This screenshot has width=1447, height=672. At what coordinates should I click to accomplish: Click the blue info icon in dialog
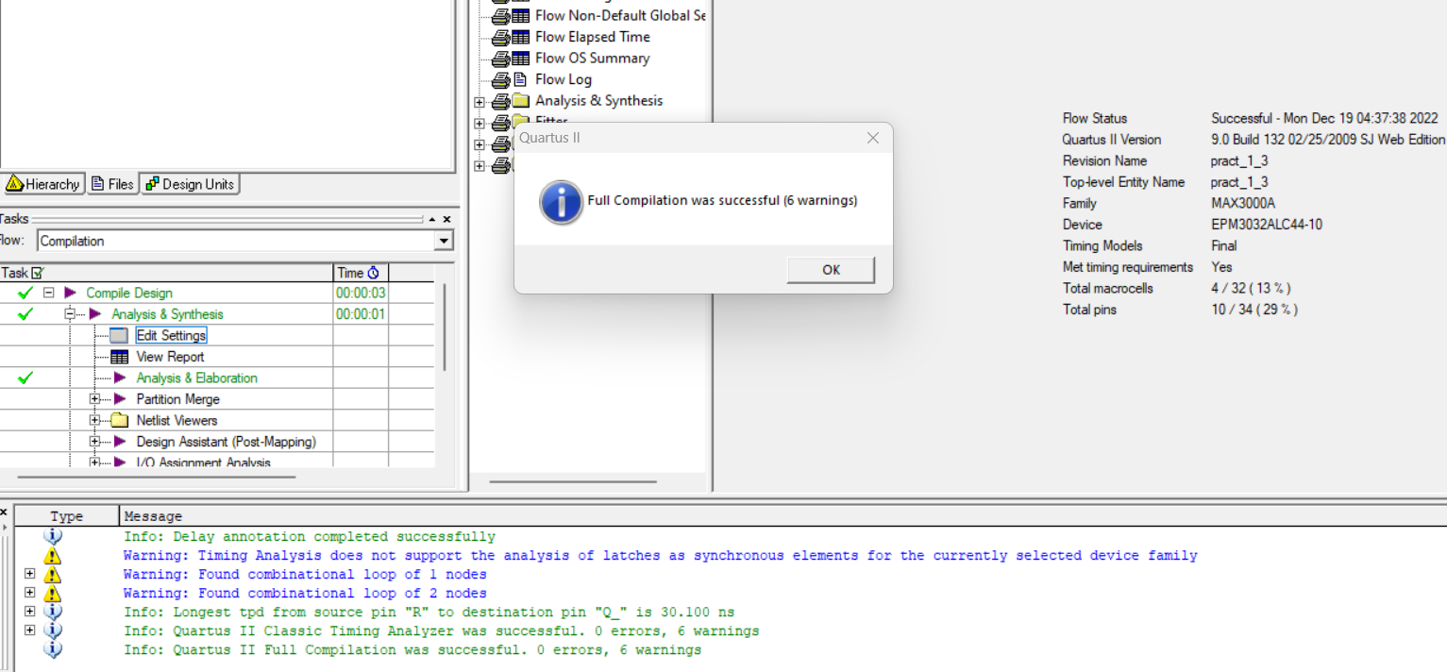coord(561,201)
